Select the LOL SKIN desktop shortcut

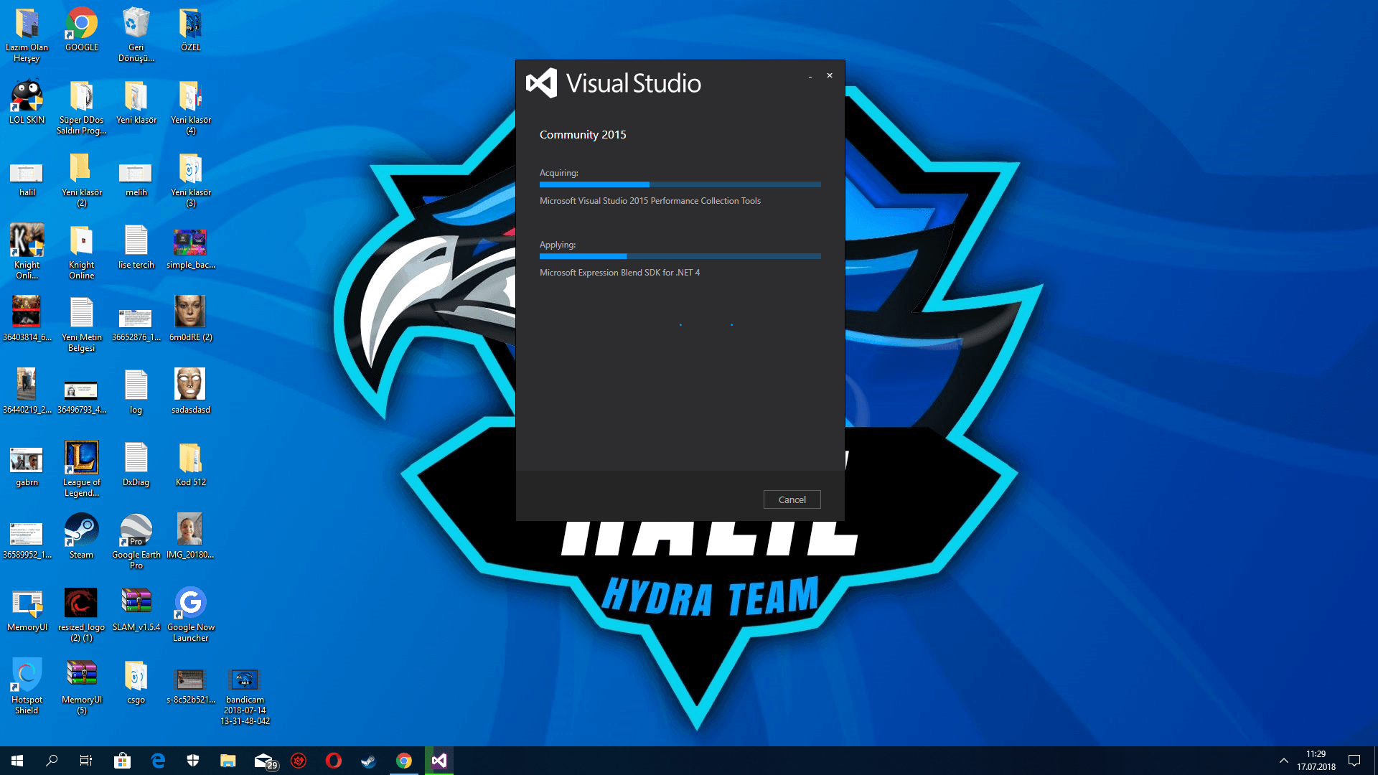tap(27, 102)
